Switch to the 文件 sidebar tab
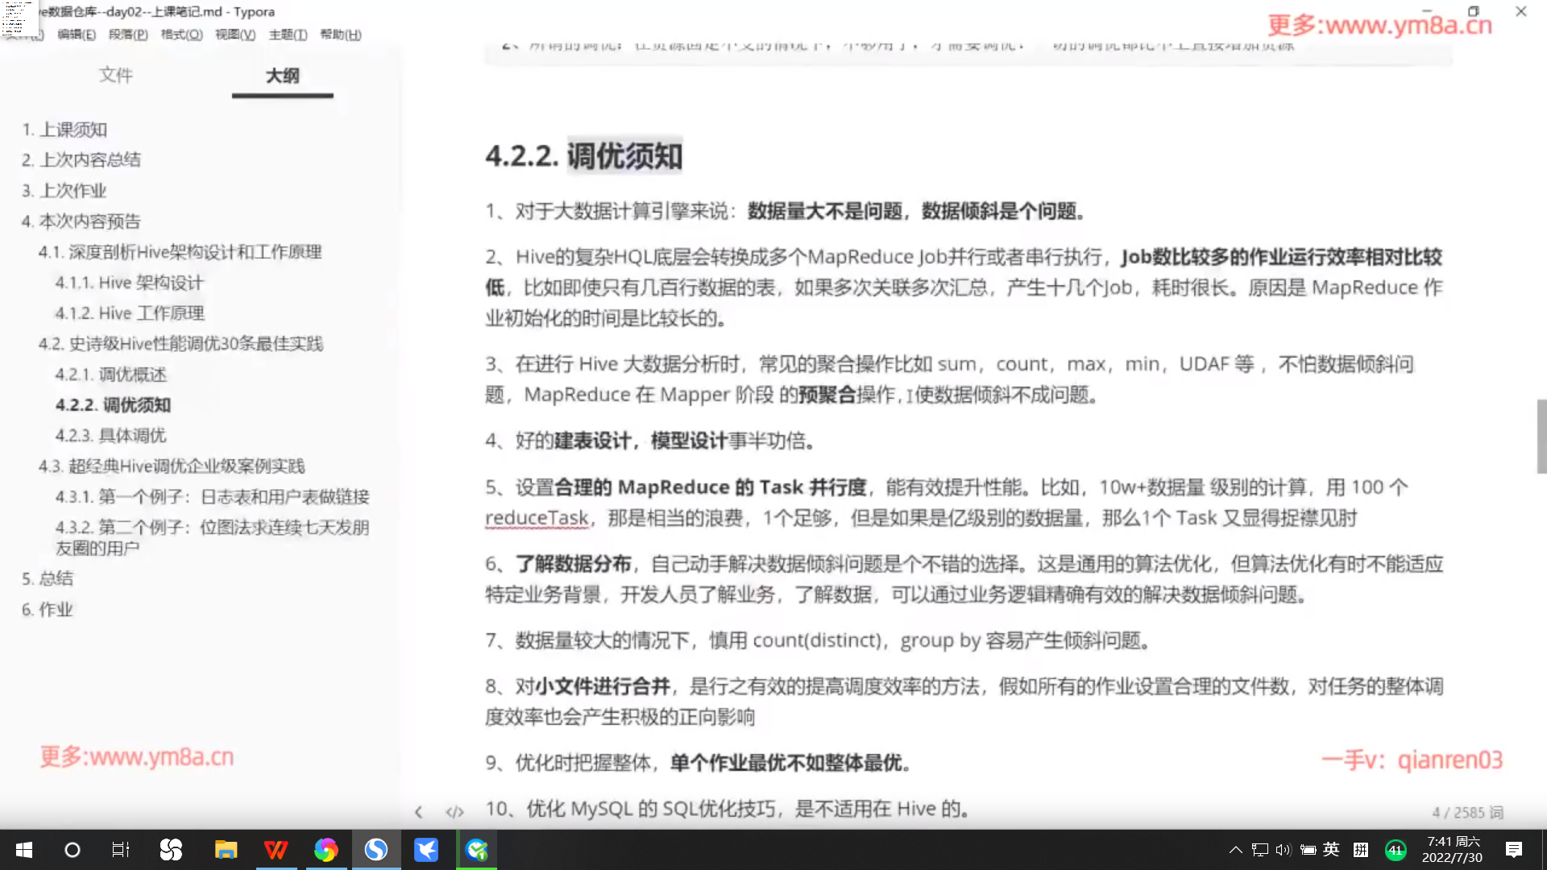1547x870 pixels. [116, 76]
